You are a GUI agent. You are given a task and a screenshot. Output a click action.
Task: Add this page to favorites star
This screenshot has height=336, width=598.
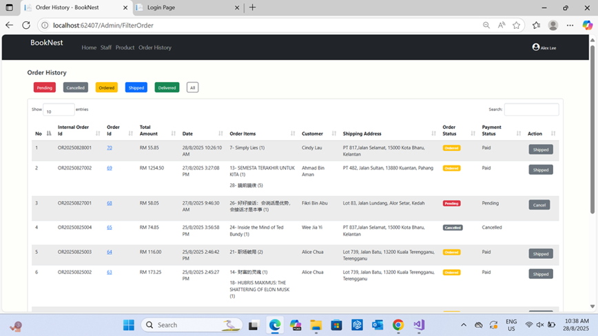pos(517,25)
